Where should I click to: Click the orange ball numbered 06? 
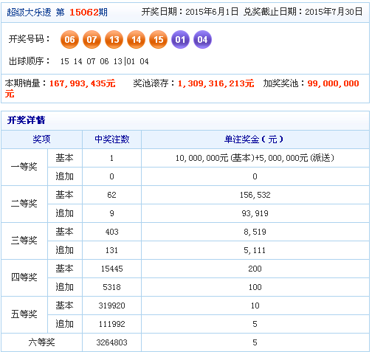click(69, 39)
